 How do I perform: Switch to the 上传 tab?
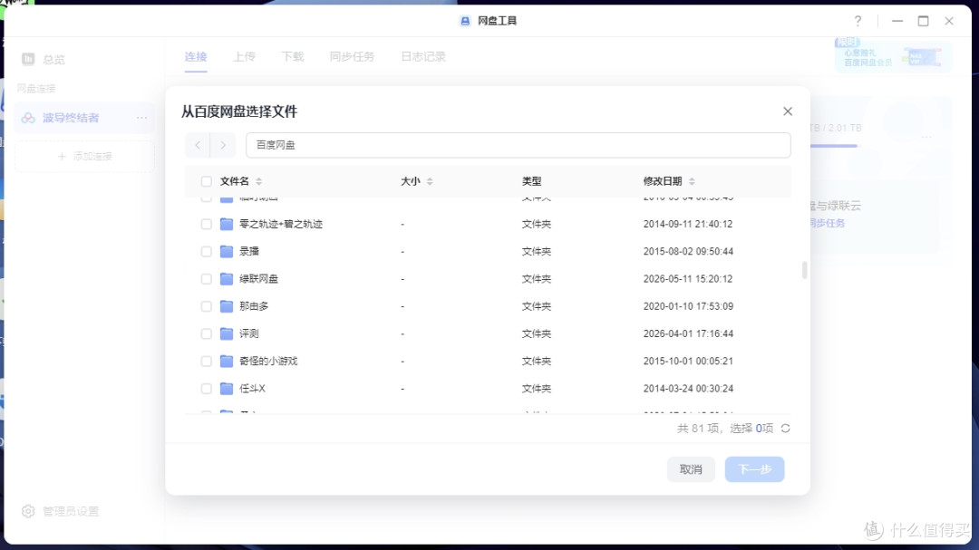(x=244, y=57)
